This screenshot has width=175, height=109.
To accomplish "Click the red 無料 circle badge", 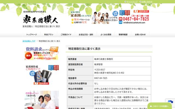I will coord(28,56).
